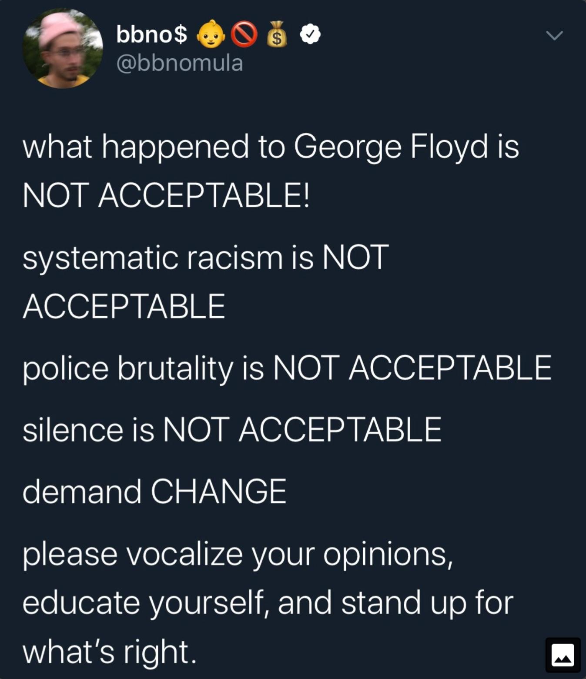Click the @bbnomula handle

pos(179,64)
